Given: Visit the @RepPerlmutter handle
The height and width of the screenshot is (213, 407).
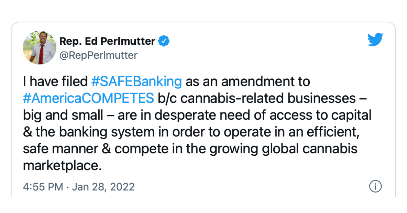Looking at the screenshot, I should tap(98, 55).
